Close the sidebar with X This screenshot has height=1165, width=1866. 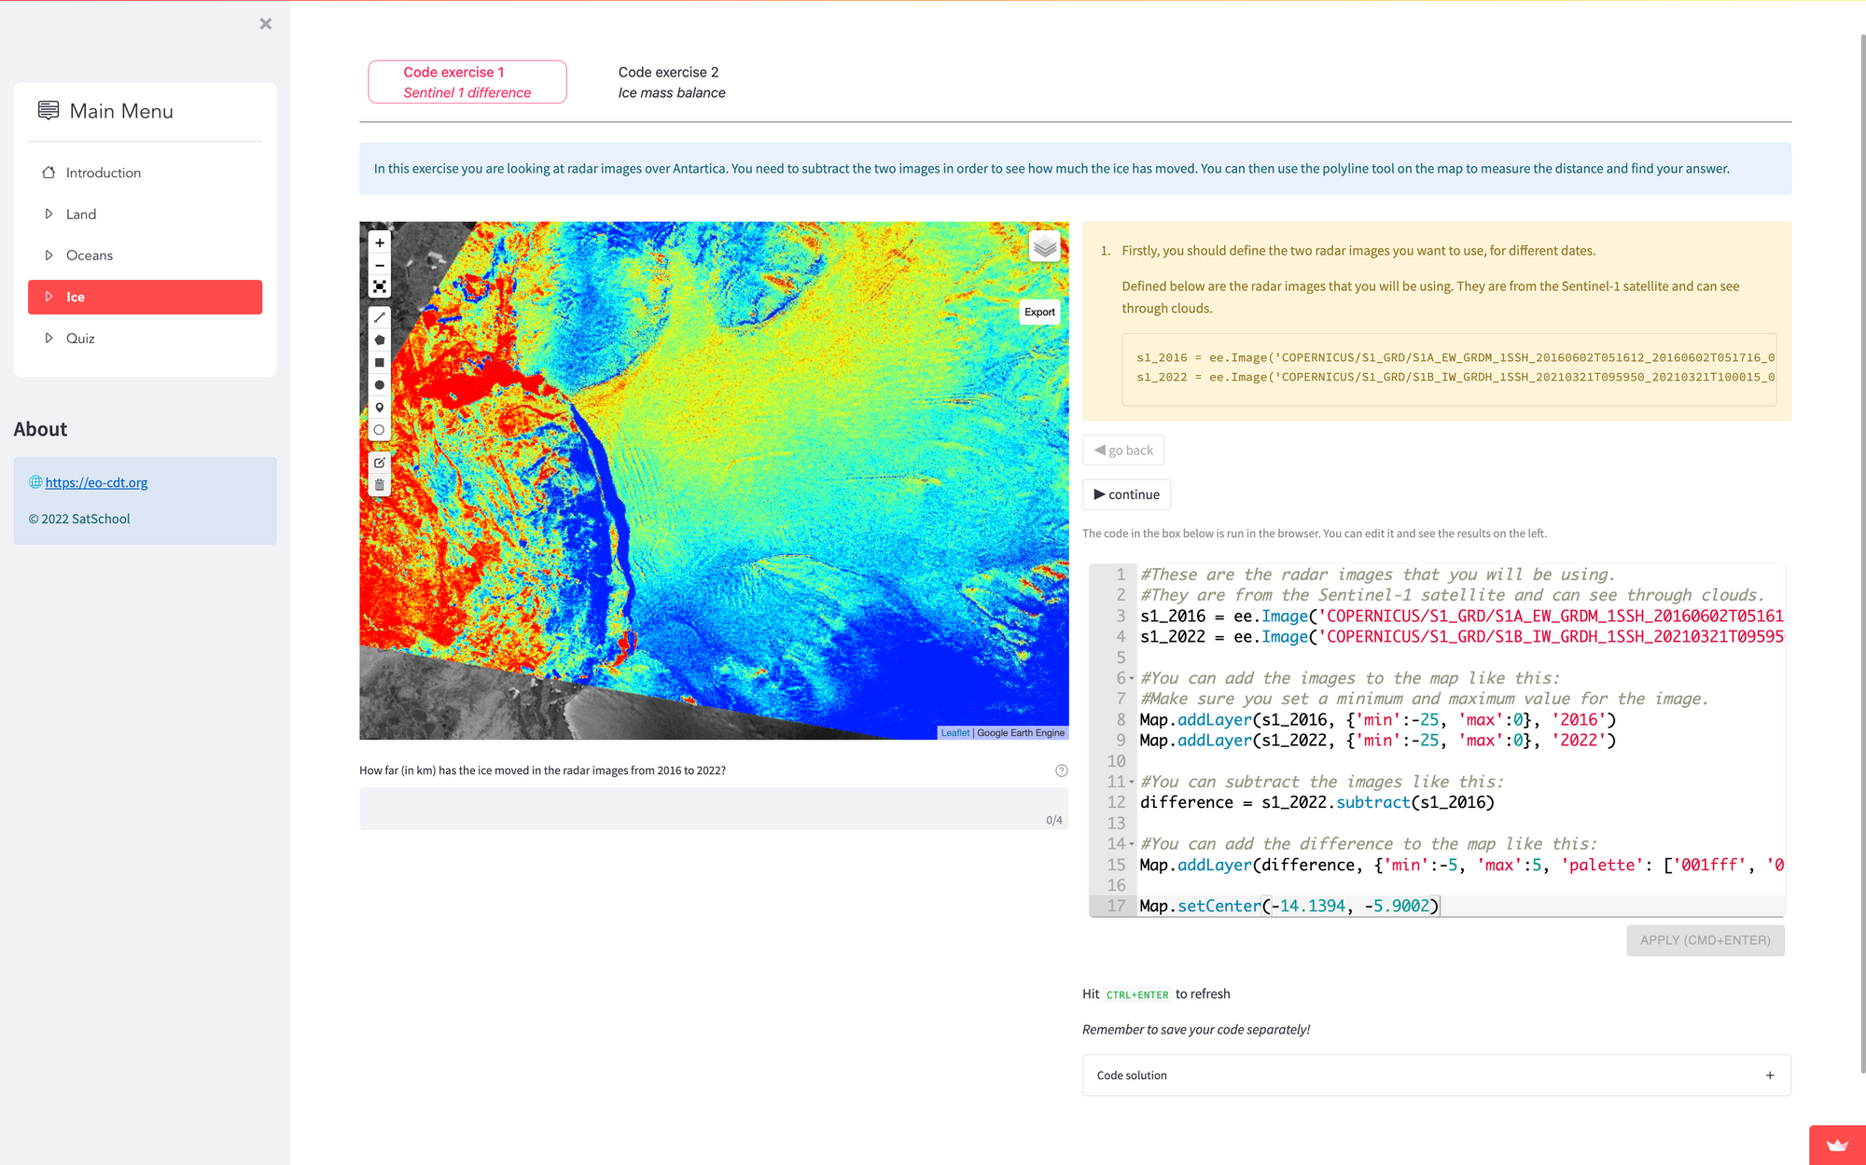(x=266, y=24)
